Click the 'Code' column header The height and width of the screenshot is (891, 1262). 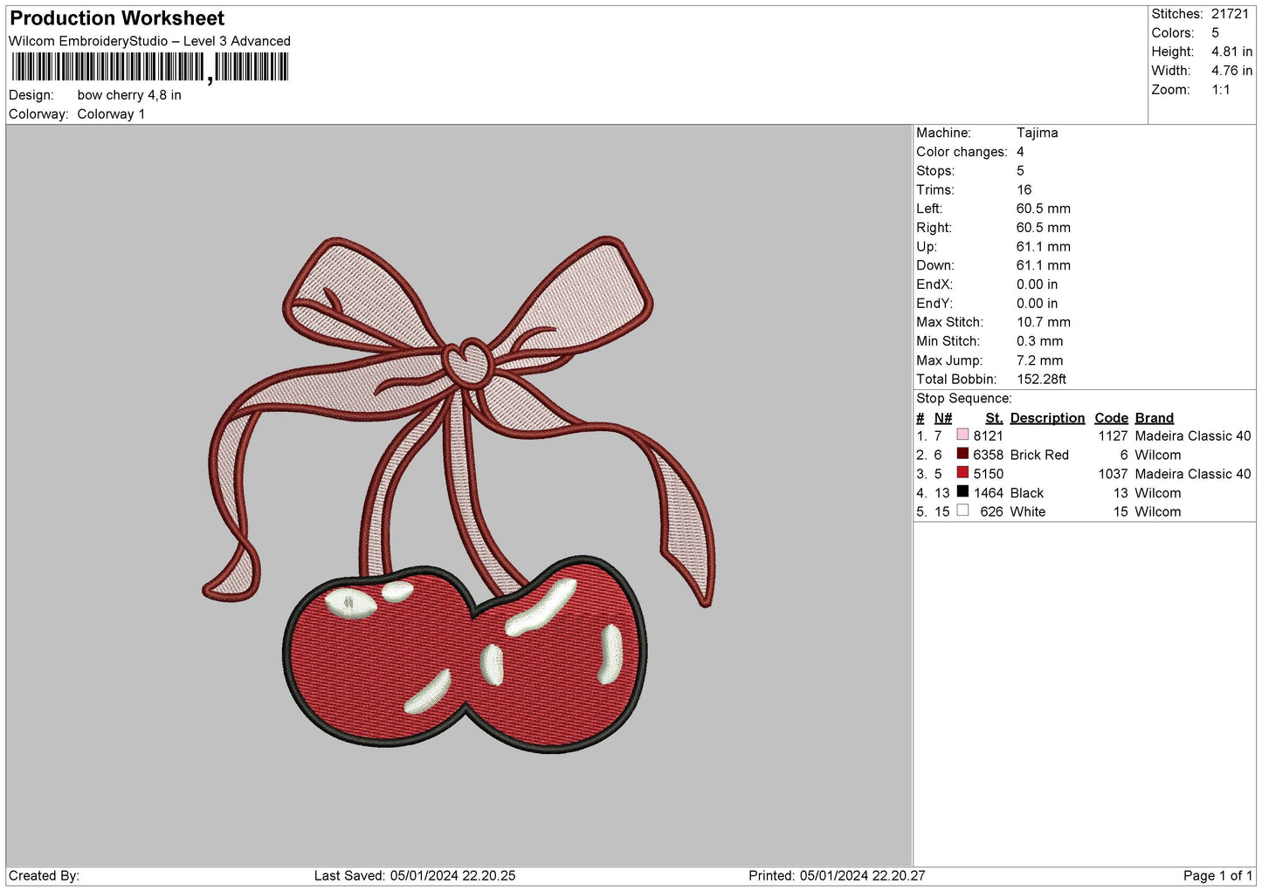coord(1111,418)
